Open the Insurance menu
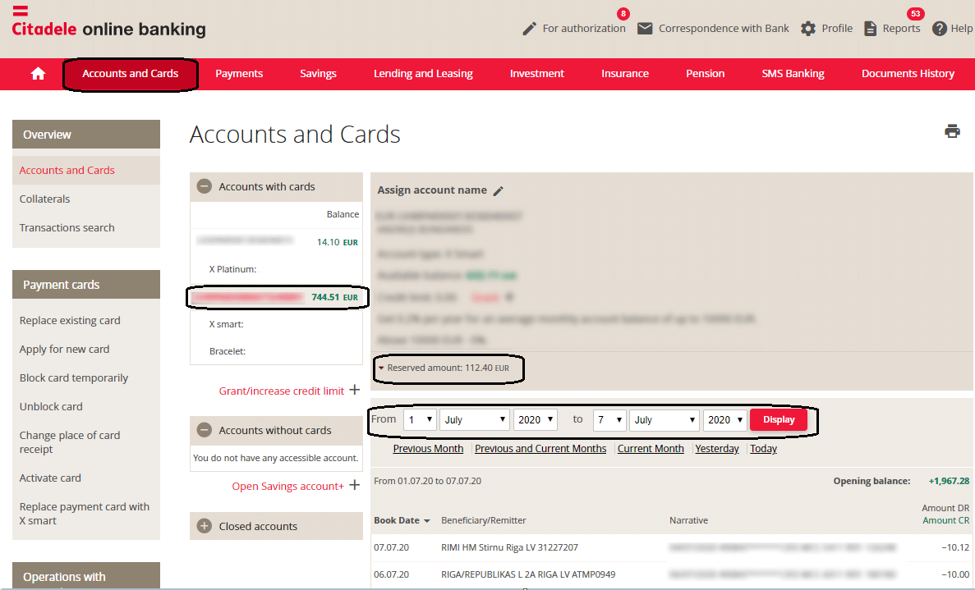Image resolution: width=975 pixels, height=590 pixels. point(625,74)
